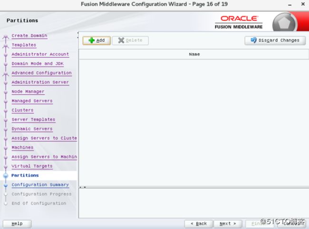Image resolution: width=309 pixels, height=229 pixels.
Task: Click the Name column header
Action: (194, 54)
